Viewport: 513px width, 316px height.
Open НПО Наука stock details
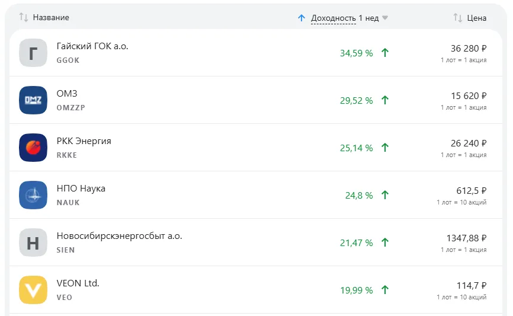tap(81, 189)
